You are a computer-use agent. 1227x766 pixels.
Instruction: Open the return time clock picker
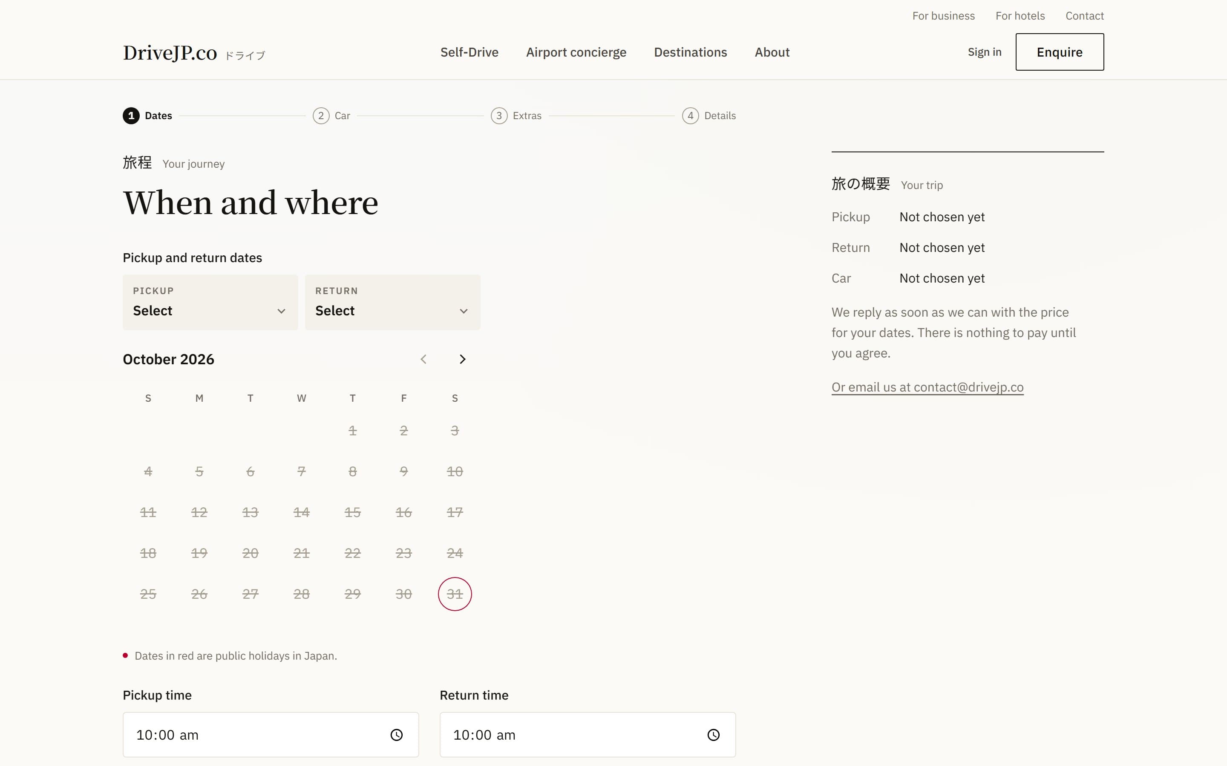click(x=713, y=735)
